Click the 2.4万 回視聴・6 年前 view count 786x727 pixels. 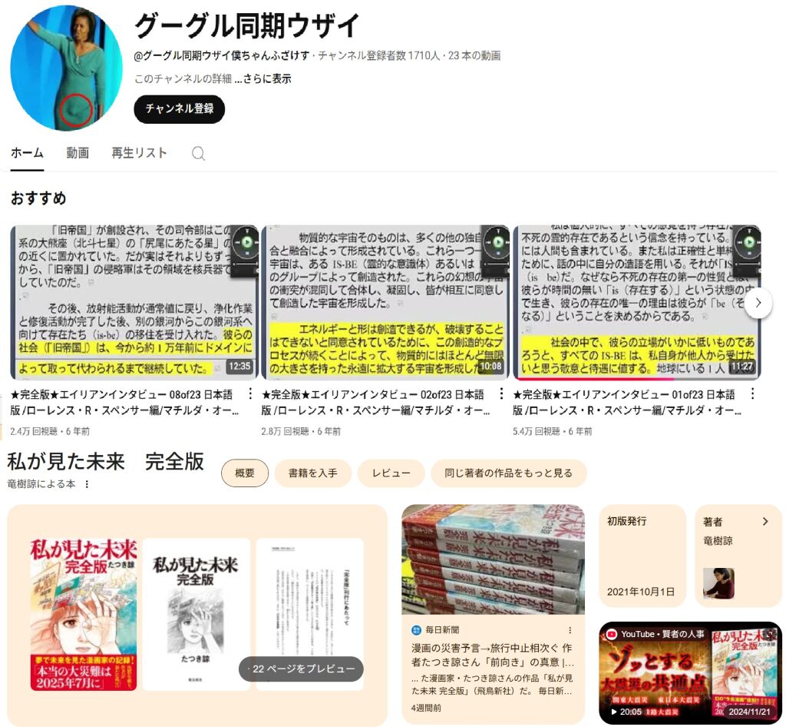pyautogui.click(x=50, y=431)
